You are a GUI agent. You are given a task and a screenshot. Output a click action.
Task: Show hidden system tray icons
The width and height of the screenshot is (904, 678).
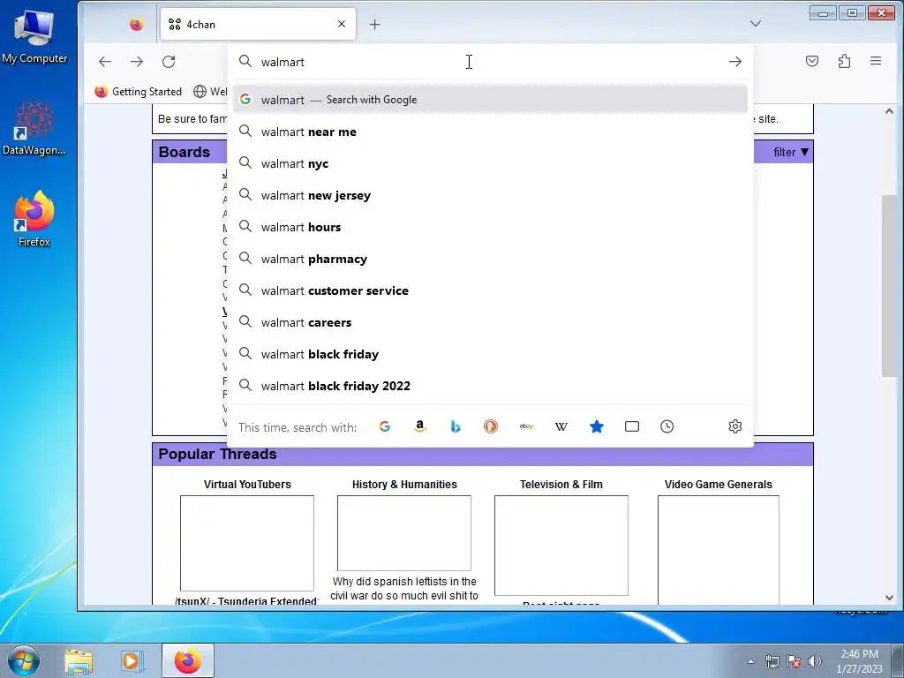pyautogui.click(x=750, y=661)
